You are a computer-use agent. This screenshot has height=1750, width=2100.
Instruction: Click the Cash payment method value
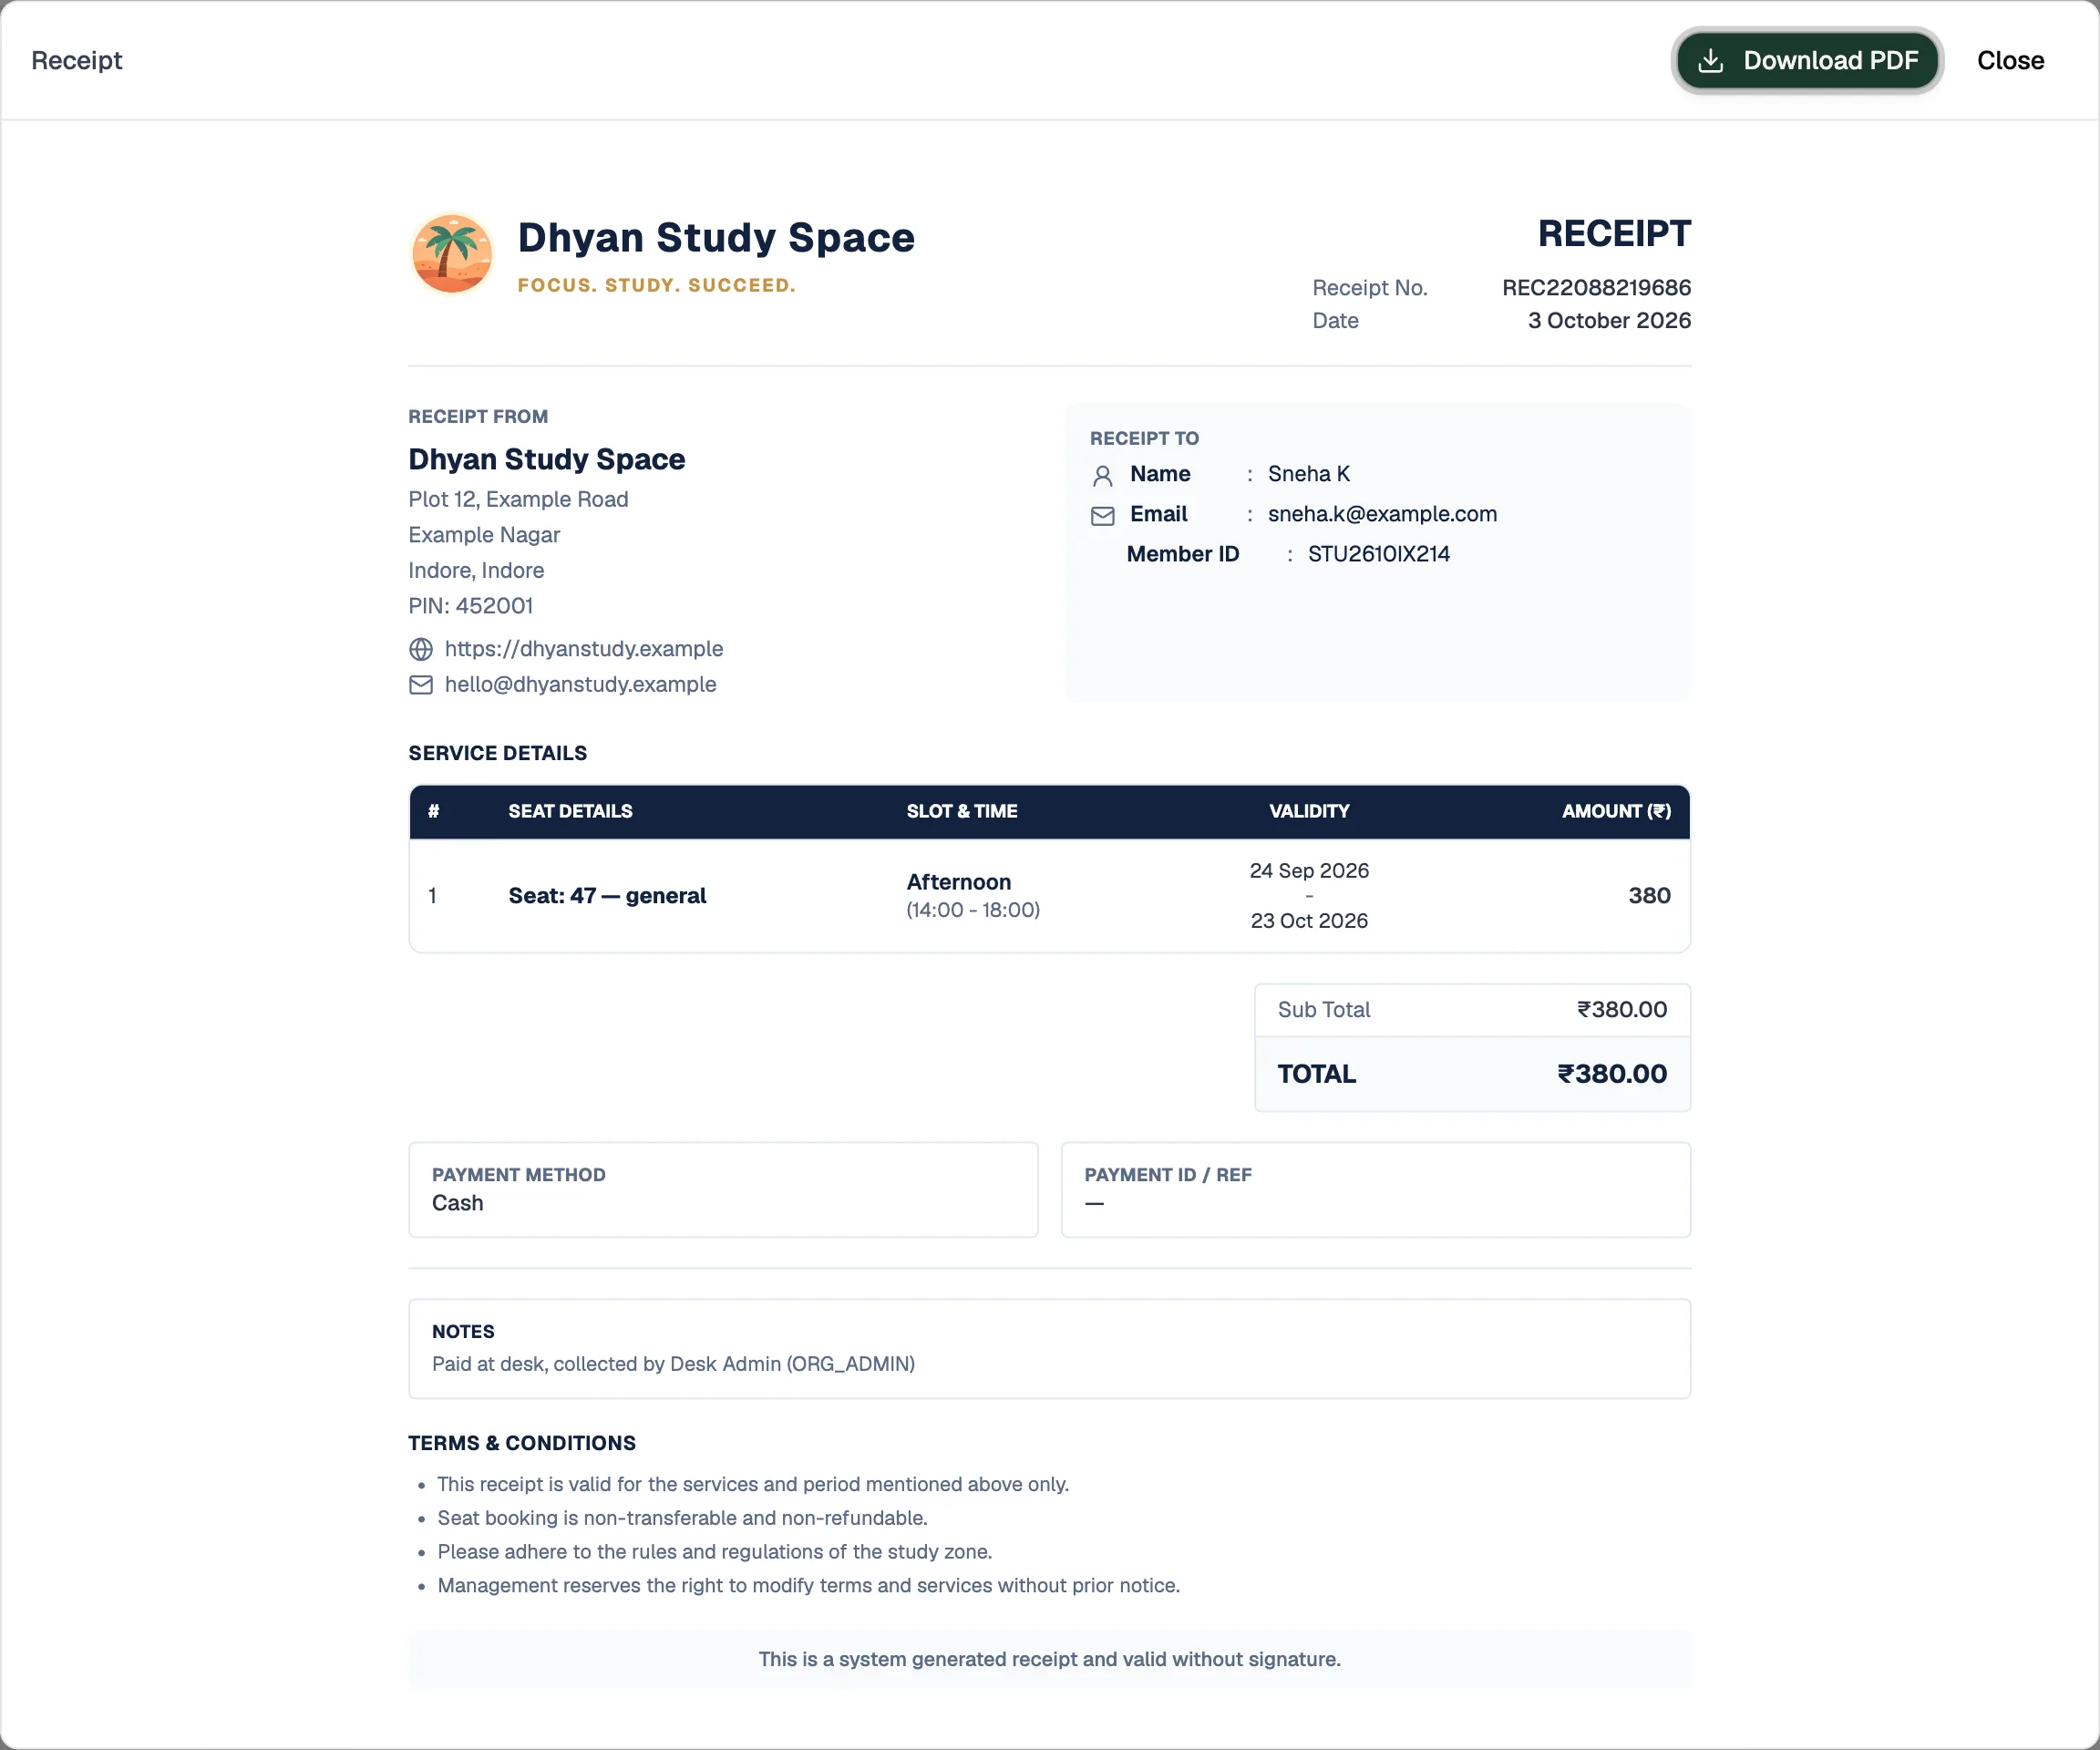click(457, 1203)
